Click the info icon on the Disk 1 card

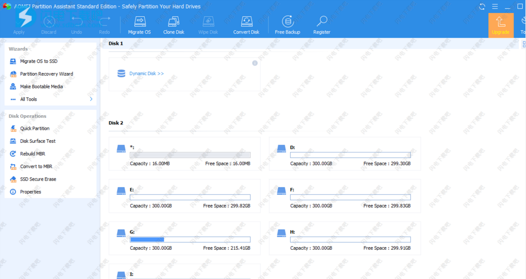point(255,63)
